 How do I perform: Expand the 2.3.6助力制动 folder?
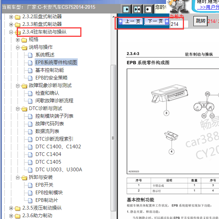(x=11, y=216)
